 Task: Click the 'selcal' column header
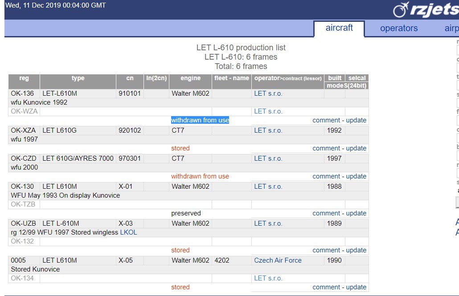coord(357,78)
